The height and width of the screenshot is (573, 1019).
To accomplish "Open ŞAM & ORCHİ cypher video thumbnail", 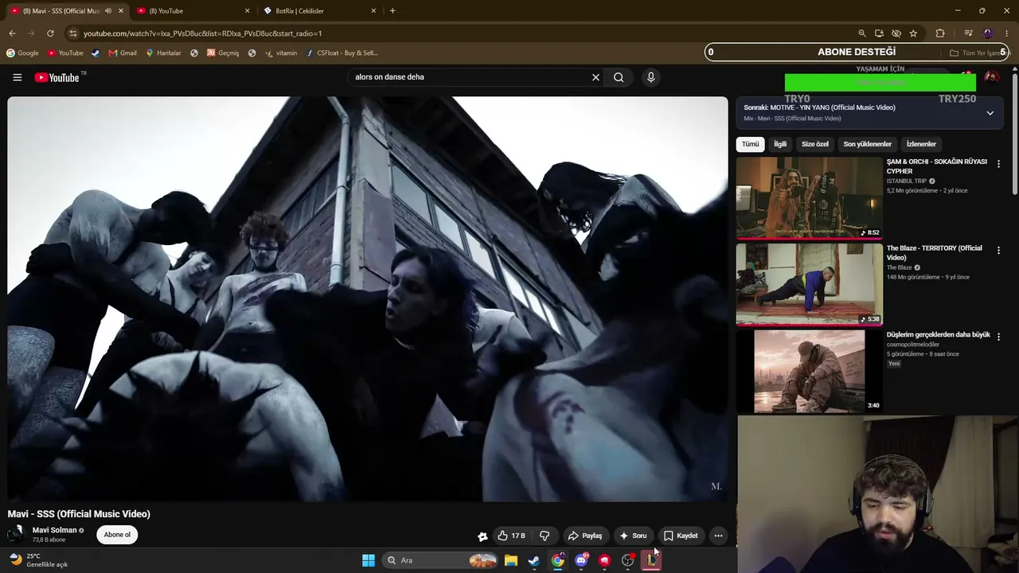I will [x=809, y=197].
